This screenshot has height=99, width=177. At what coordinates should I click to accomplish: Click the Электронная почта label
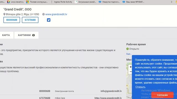coord(64,91)
